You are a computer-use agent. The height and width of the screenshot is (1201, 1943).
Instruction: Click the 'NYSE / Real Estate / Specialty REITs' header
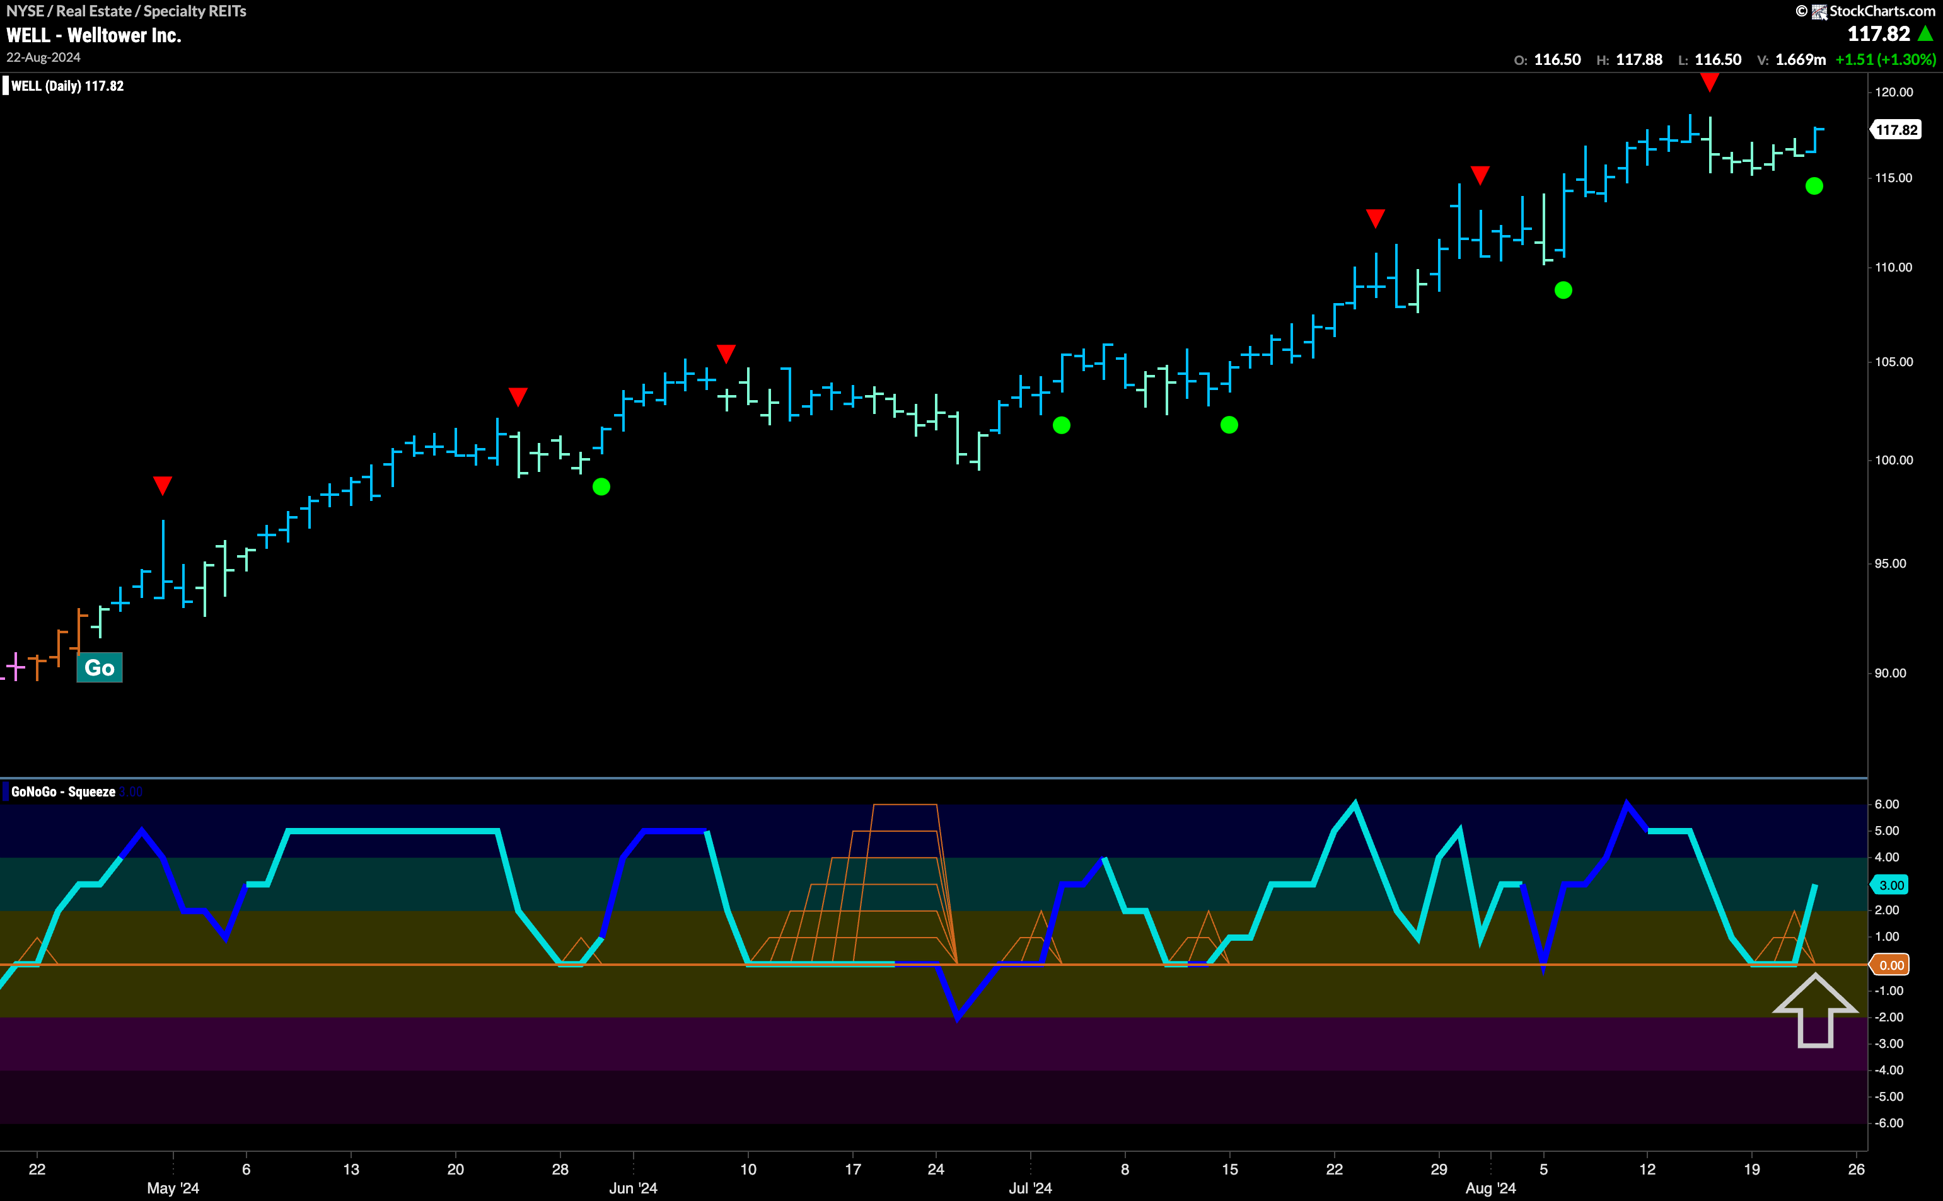pyautogui.click(x=126, y=11)
